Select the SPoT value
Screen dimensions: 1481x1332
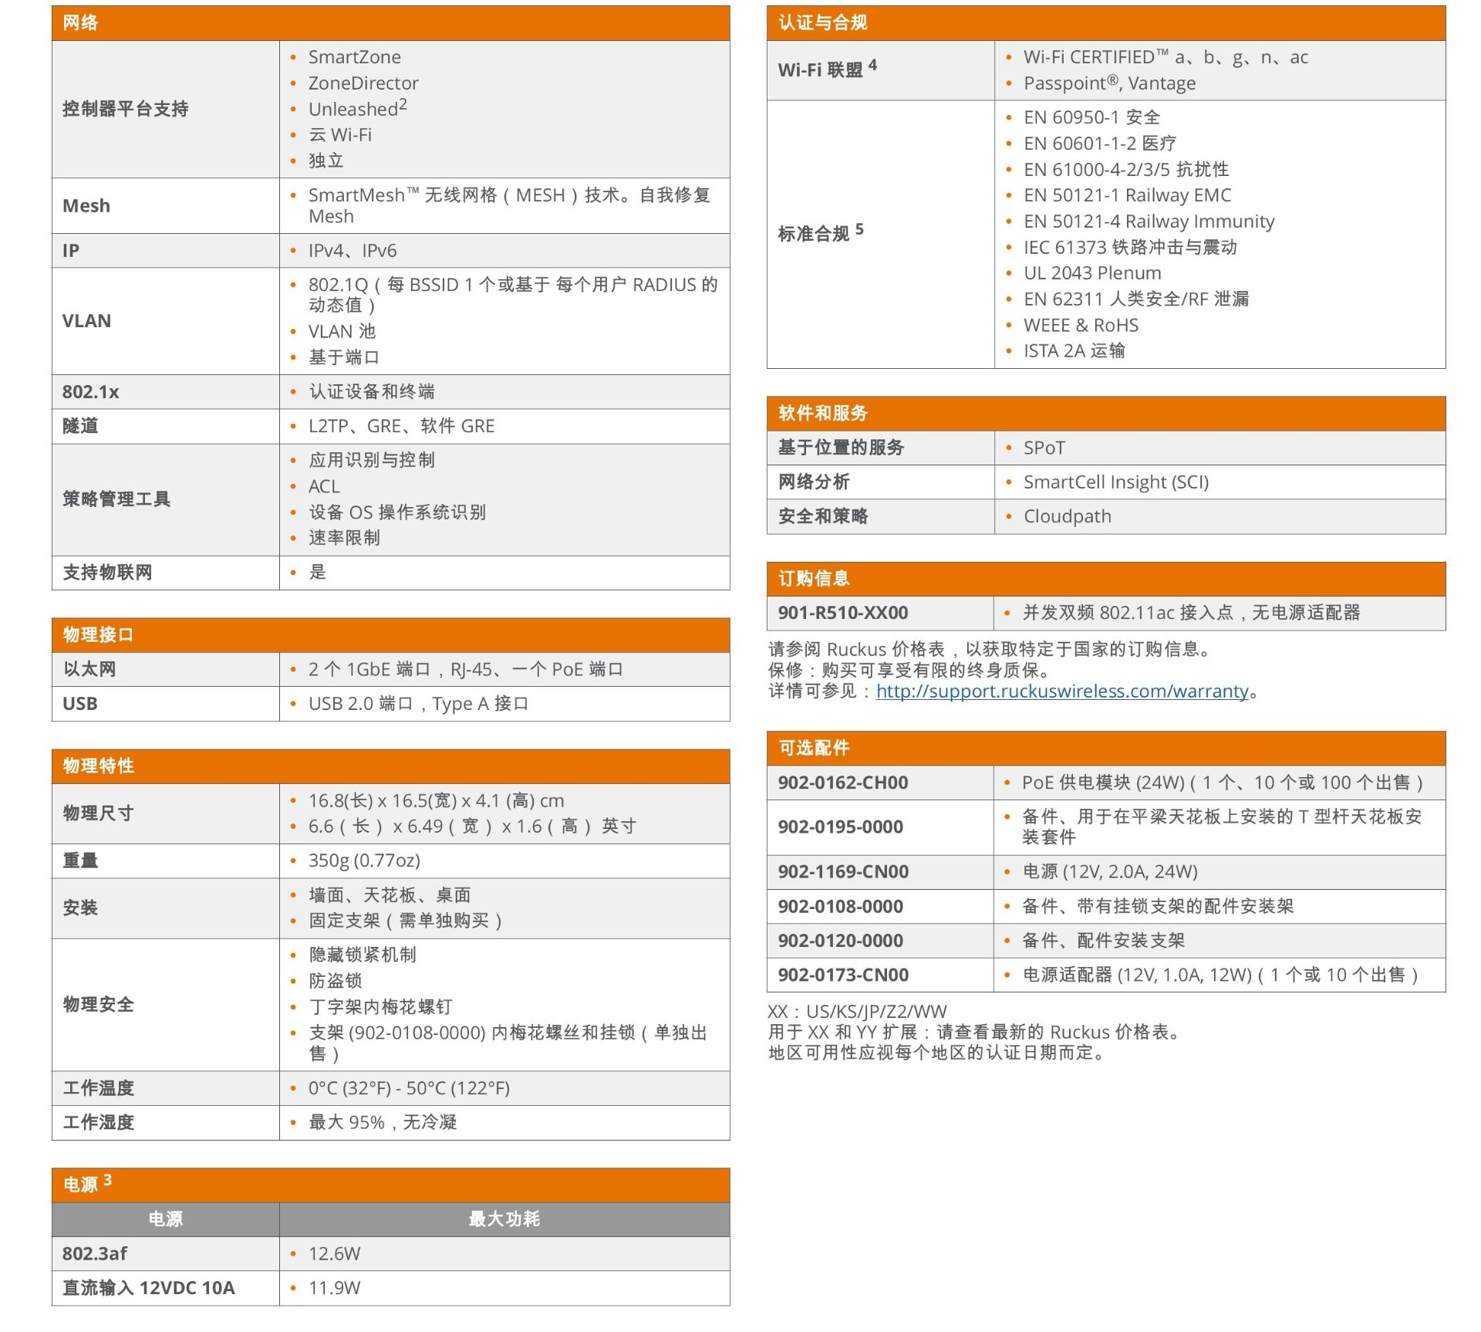click(x=1044, y=448)
